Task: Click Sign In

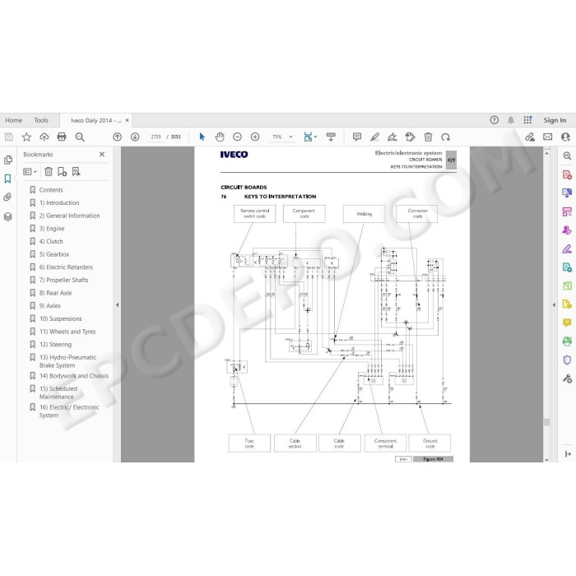Action: point(555,120)
